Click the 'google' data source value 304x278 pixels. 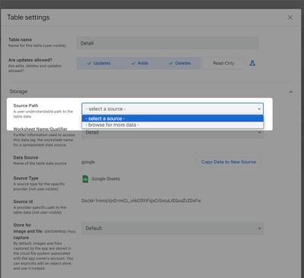tap(88, 162)
